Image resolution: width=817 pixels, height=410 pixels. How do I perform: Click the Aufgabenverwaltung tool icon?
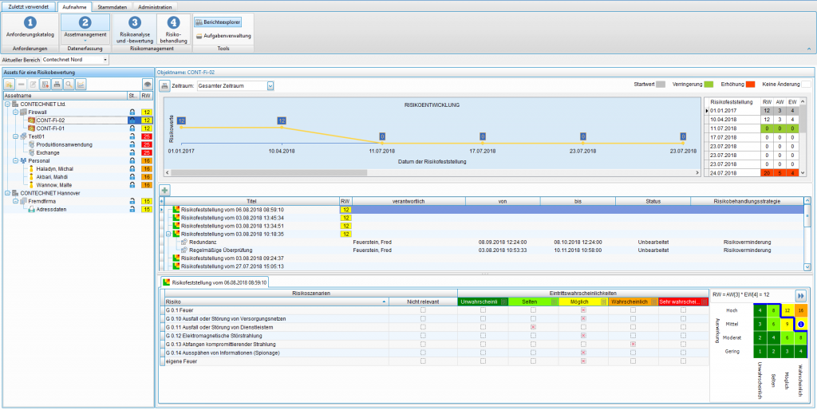click(199, 36)
